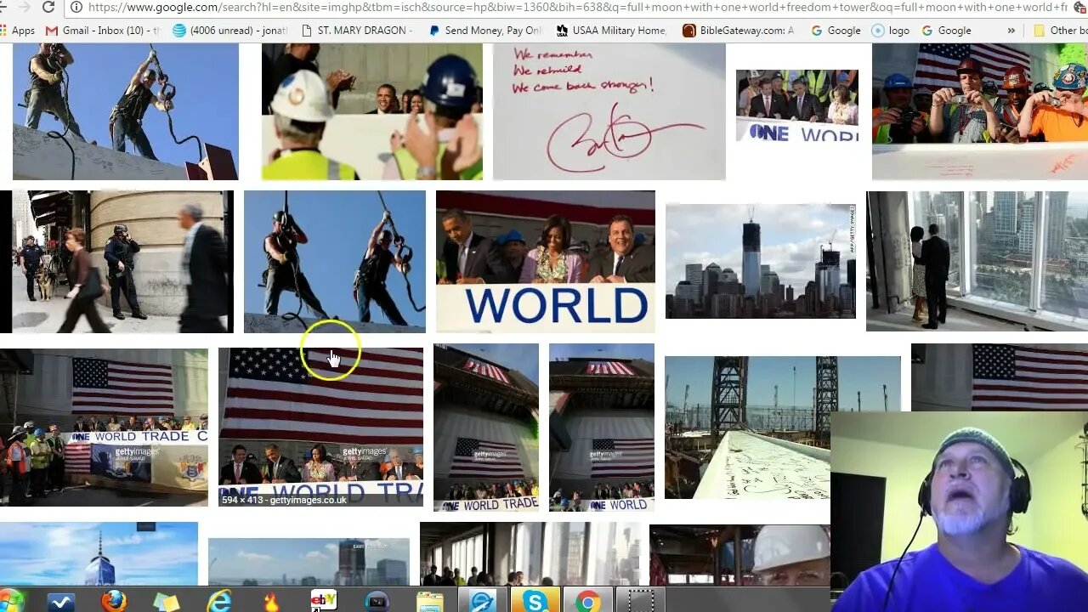
Task: Open the police officers with dog photo
Action: [116, 262]
